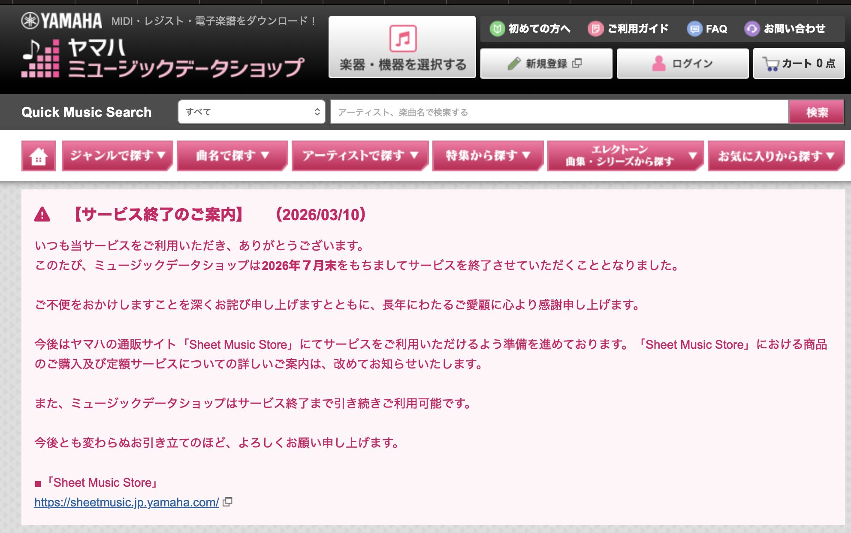
Task: Click the 【サービス終了のご案内】 heading
Action: pos(159,214)
